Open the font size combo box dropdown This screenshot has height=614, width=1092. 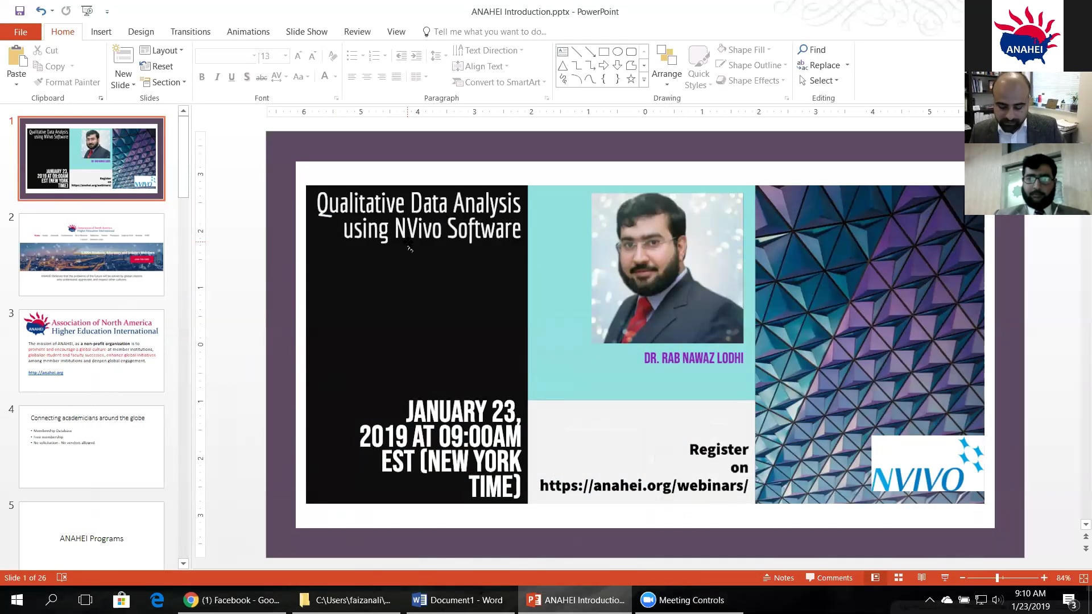(286, 56)
